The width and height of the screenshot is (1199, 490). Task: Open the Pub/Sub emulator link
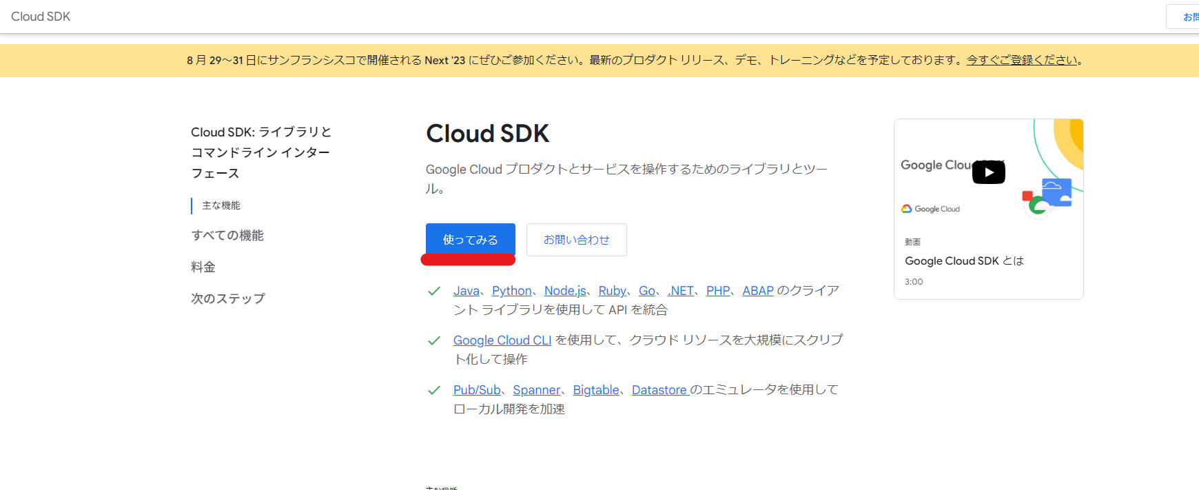477,390
